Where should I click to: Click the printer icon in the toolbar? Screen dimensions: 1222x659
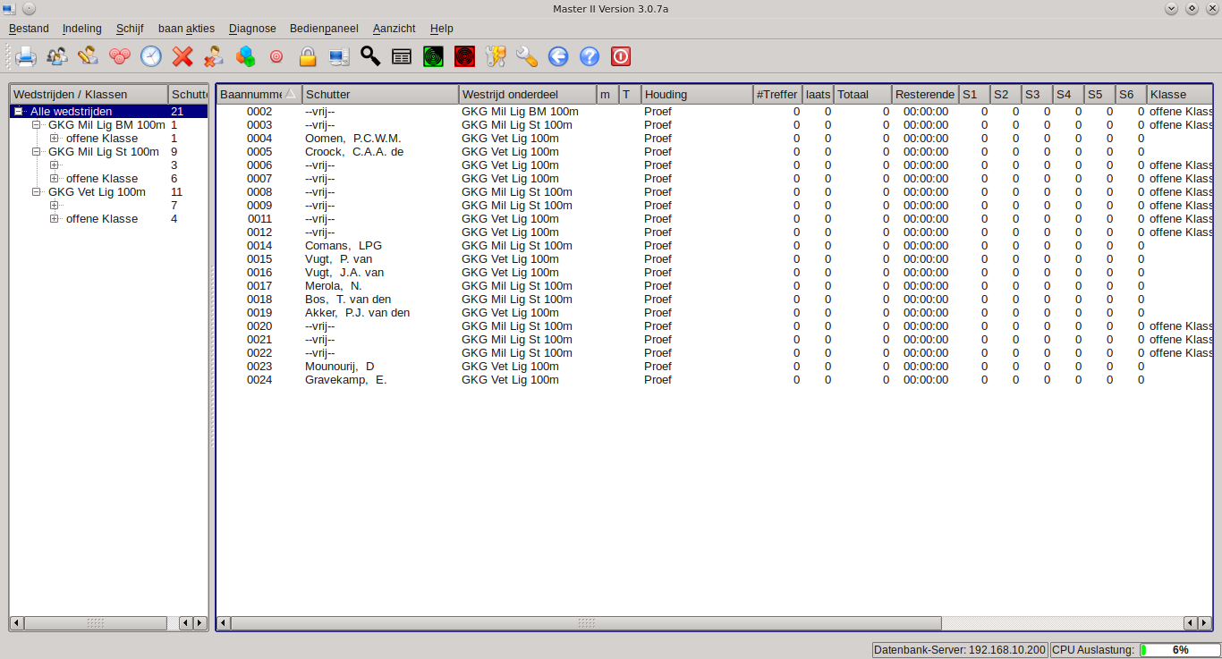click(x=25, y=57)
